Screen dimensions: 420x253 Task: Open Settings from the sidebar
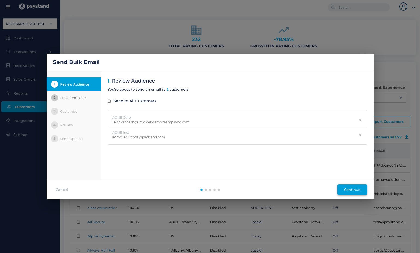[21, 135]
